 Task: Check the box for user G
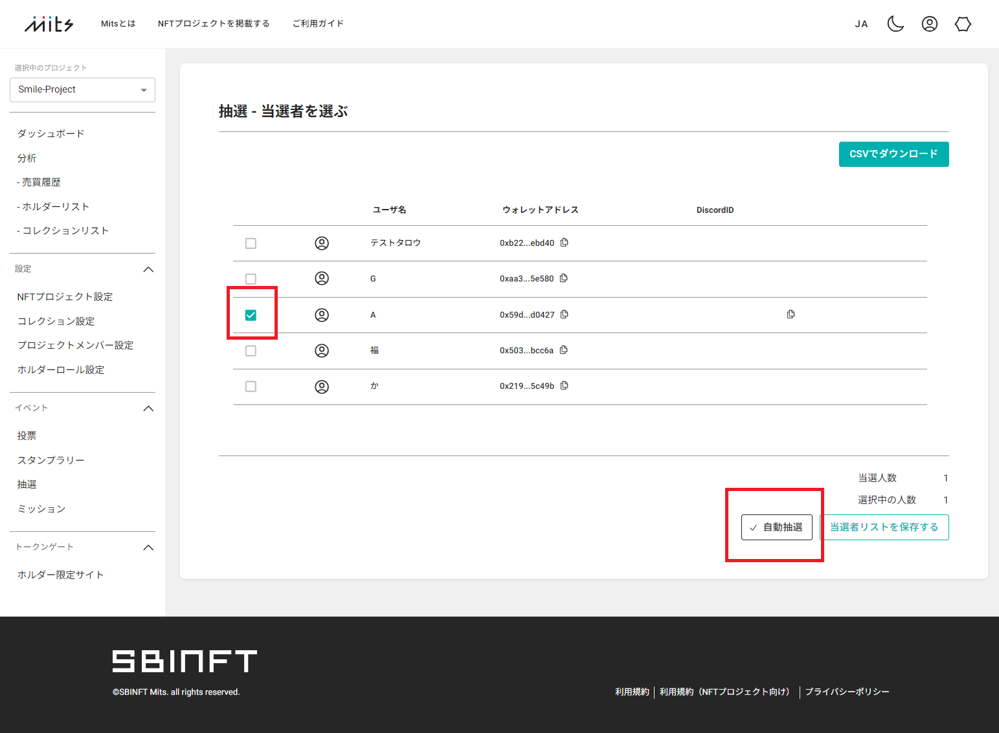pos(251,279)
